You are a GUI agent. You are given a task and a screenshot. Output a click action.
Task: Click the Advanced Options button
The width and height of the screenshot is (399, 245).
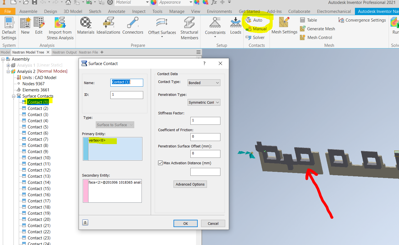coord(190,184)
